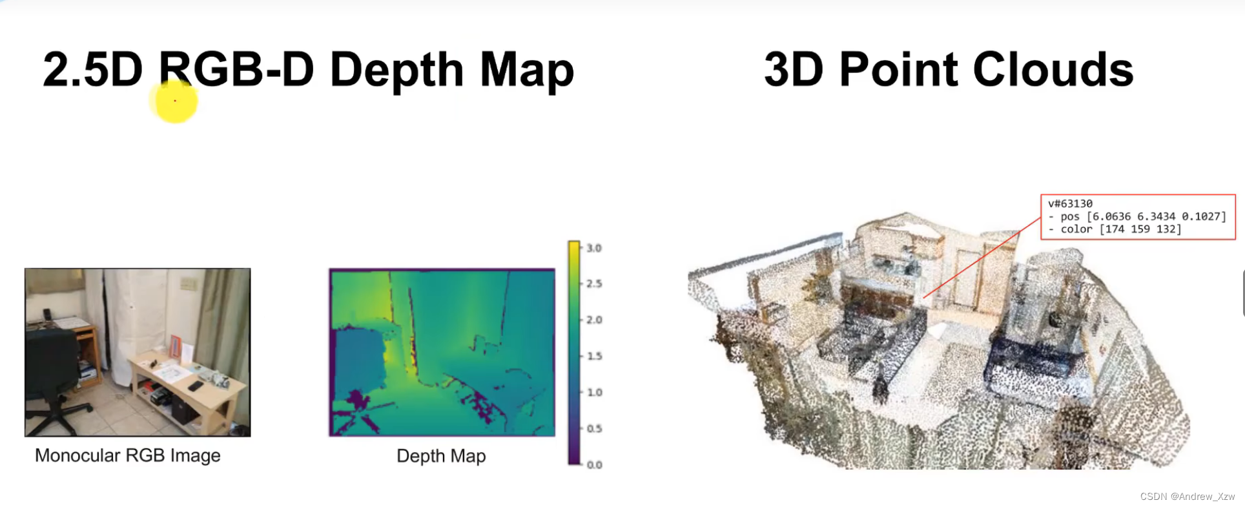
Task: Click the 1.0 colorbar tick label
Action: tap(594, 392)
